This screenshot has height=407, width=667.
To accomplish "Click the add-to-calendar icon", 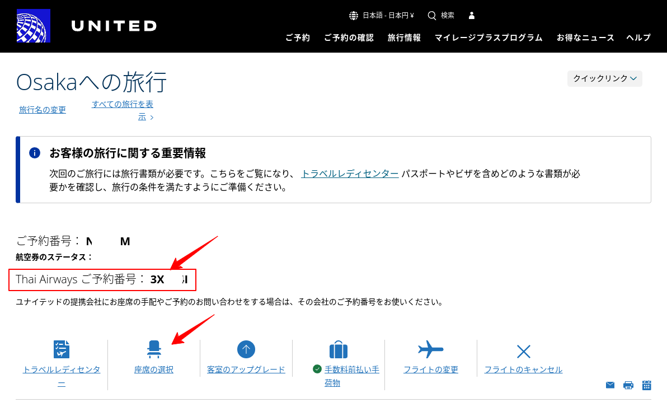I will [x=647, y=385].
